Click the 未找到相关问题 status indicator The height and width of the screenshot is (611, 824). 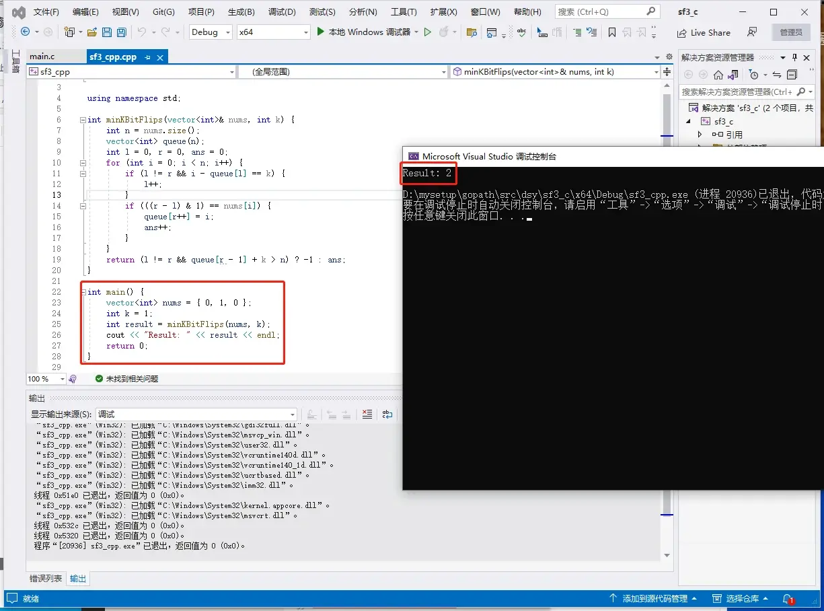tap(126, 379)
